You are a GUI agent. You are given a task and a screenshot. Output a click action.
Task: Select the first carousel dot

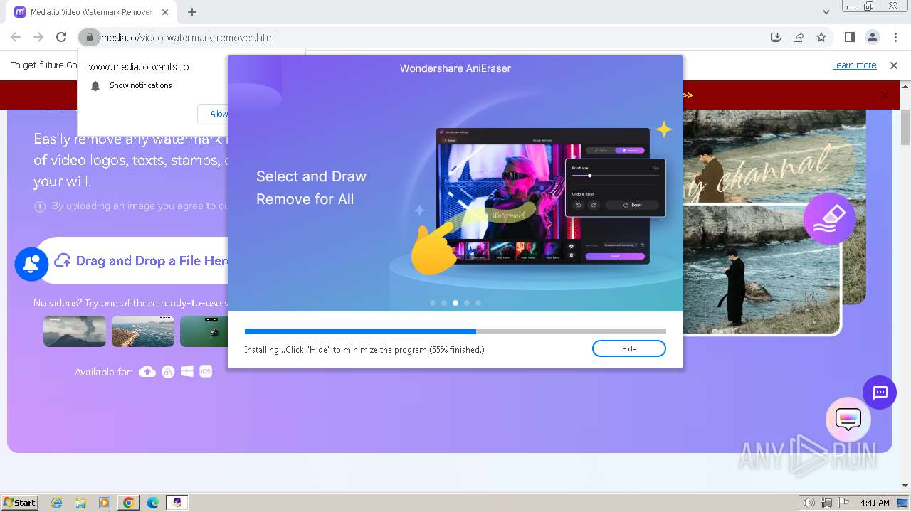pyautogui.click(x=433, y=303)
